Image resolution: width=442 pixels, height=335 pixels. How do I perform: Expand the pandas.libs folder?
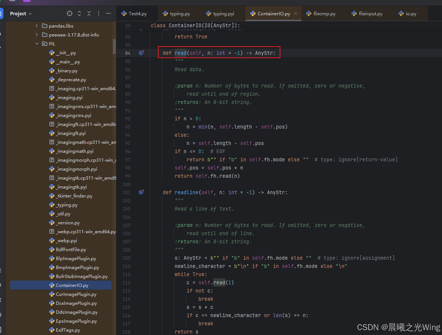coord(36,25)
